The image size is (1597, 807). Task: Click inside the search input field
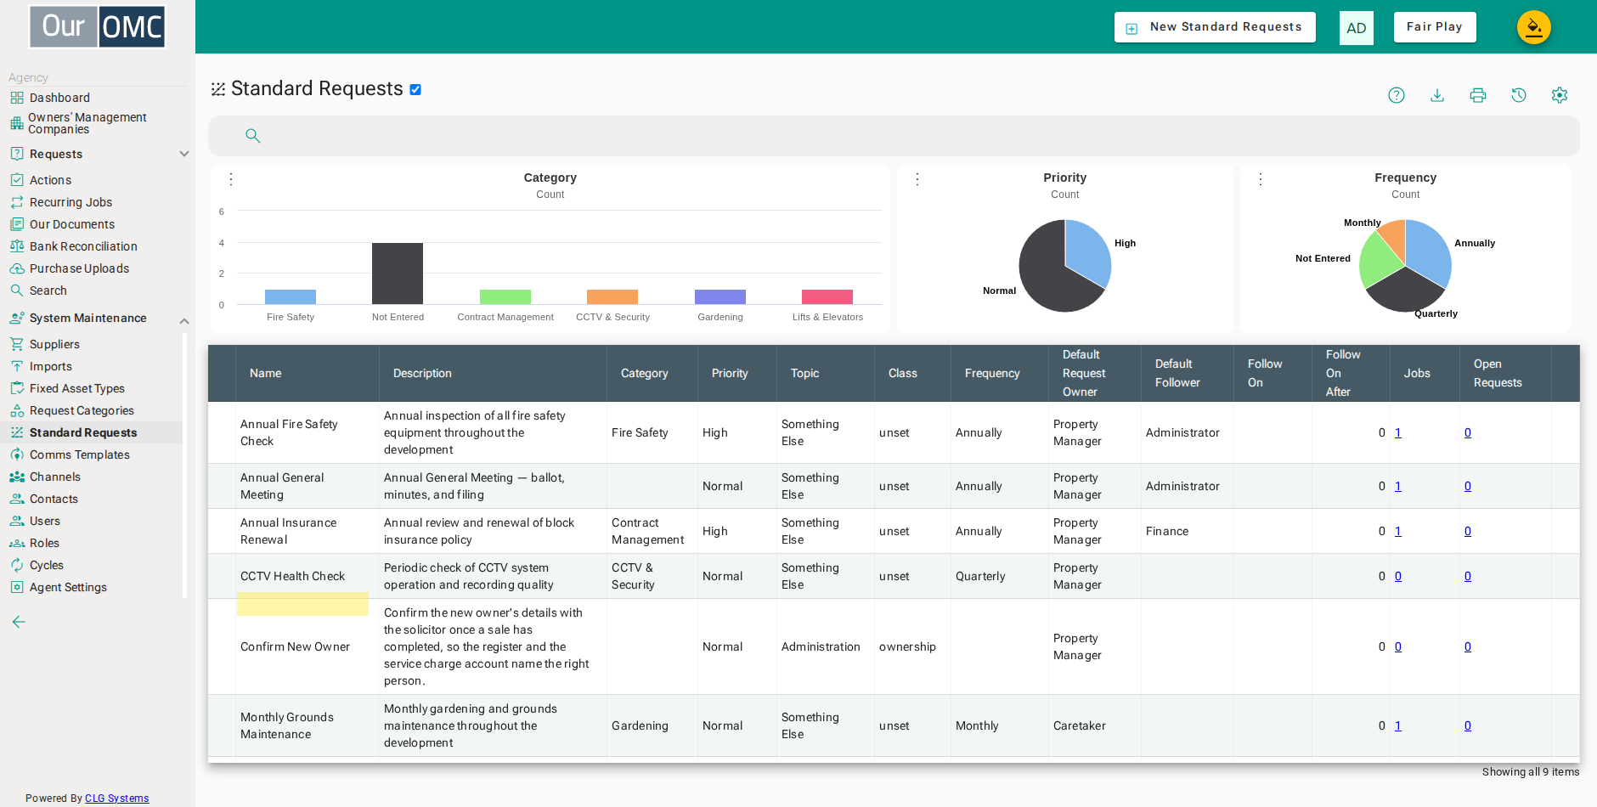(894, 136)
